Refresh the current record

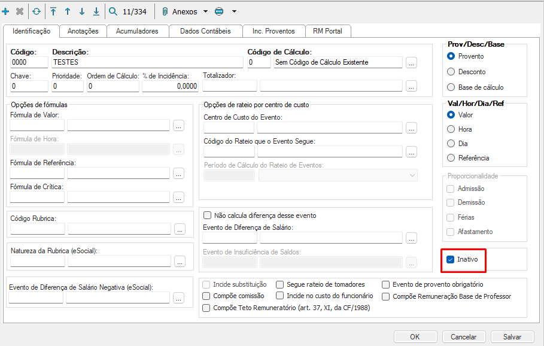click(37, 10)
